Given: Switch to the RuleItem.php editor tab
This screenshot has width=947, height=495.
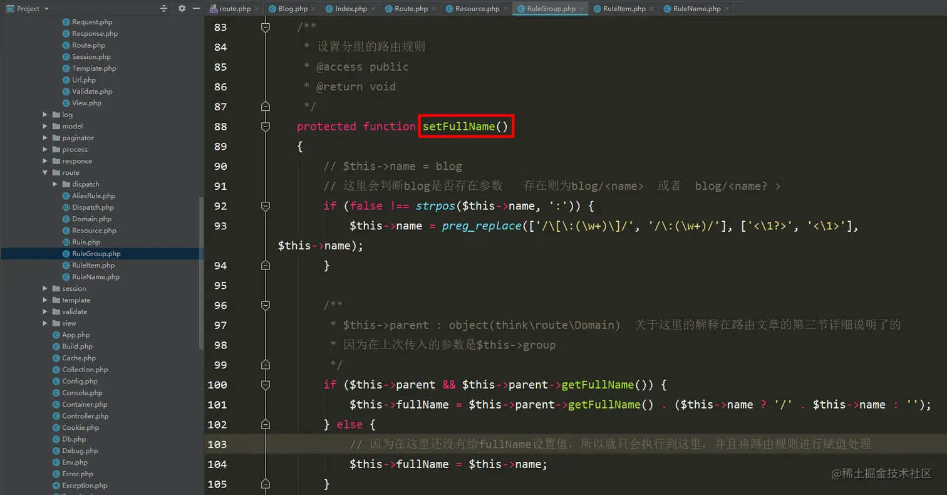Looking at the screenshot, I should pyautogui.click(x=624, y=9).
